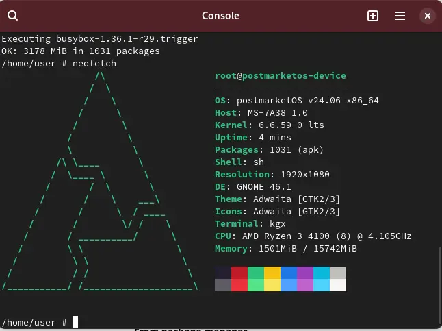Open a new tab with plus icon

tap(373, 16)
